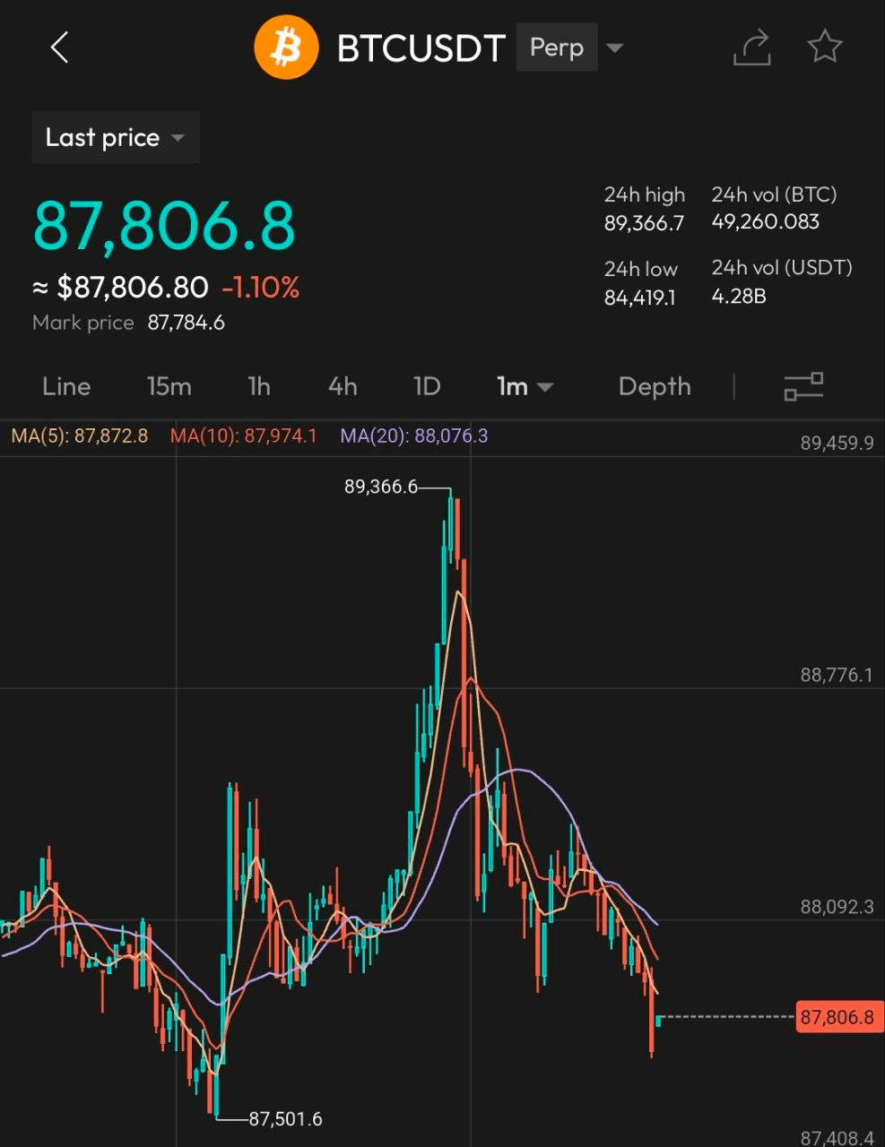Tap the 88,776.1 price axis label
Image resolution: width=885 pixels, height=1147 pixels.
click(x=837, y=675)
